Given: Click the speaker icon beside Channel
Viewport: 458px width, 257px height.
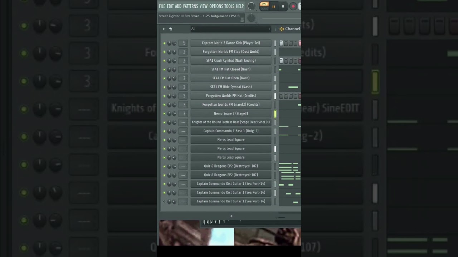Looking at the screenshot, I should 282,29.
